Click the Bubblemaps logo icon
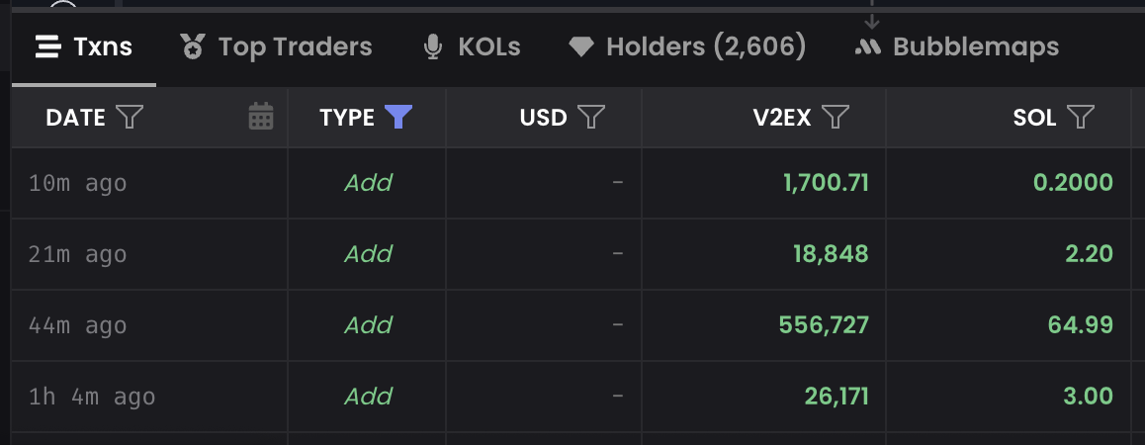Image resolution: width=1145 pixels, height=445 pixels. 867,47
